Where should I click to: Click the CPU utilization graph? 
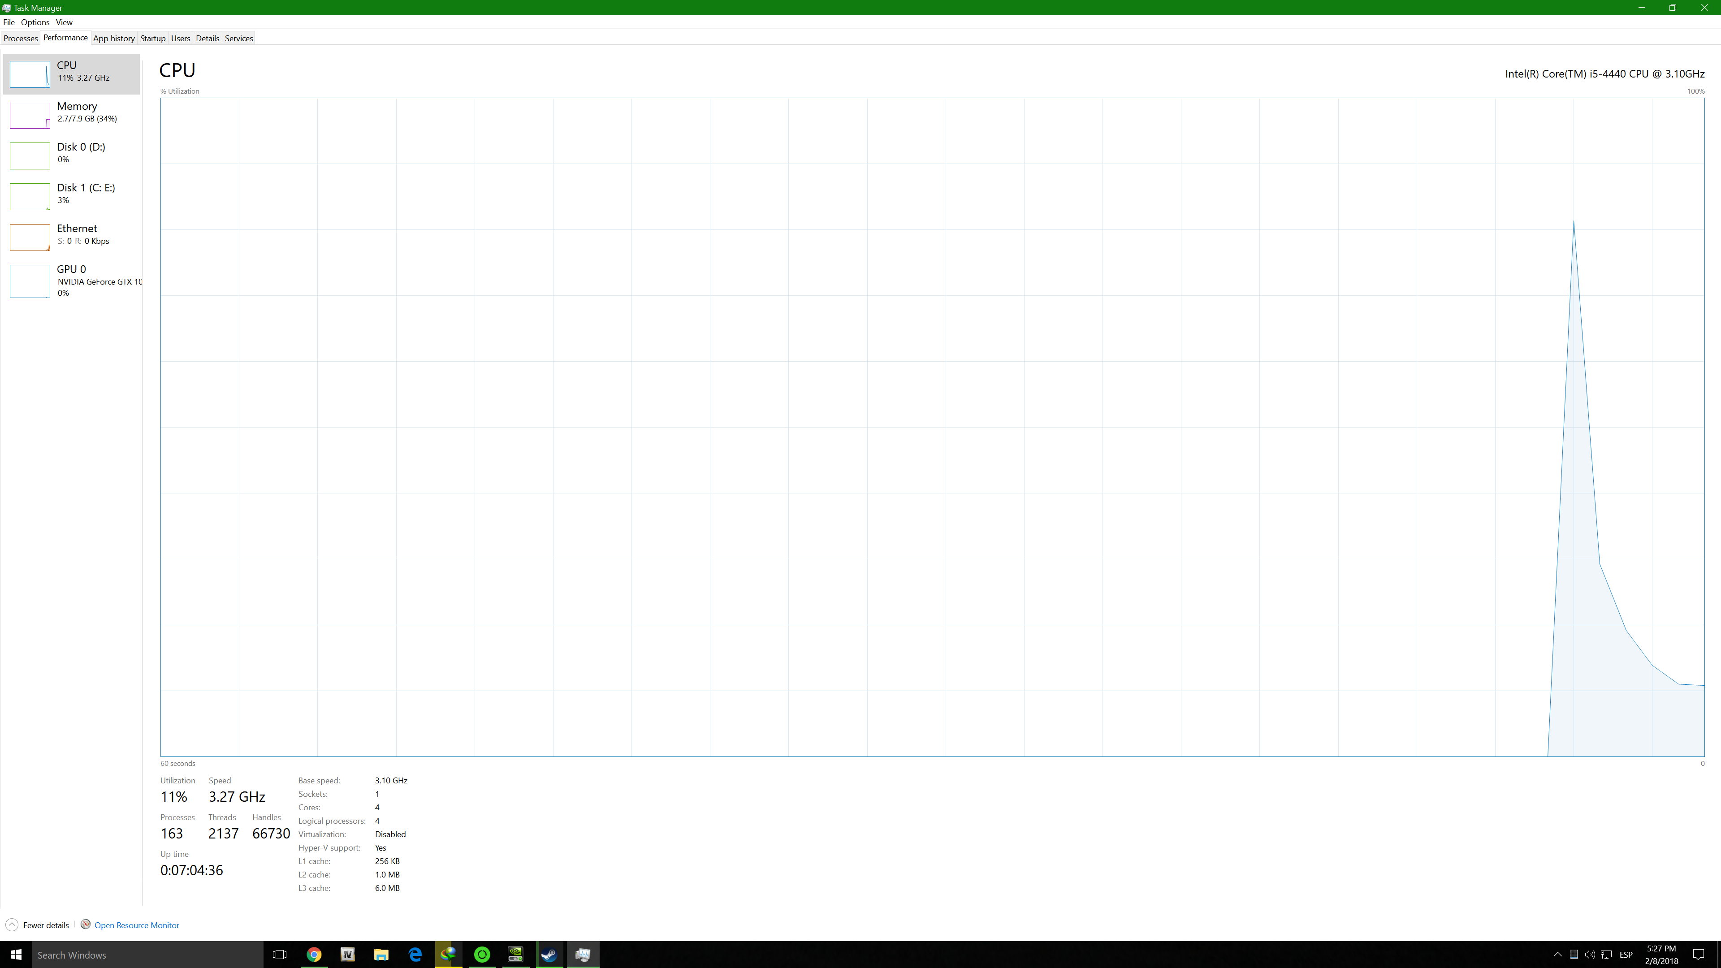click(x=932, y=427)
